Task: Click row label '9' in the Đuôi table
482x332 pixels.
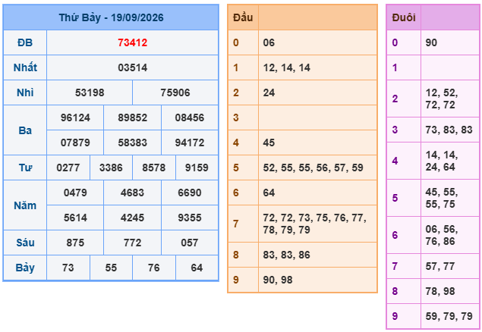Action: (395, 316)
